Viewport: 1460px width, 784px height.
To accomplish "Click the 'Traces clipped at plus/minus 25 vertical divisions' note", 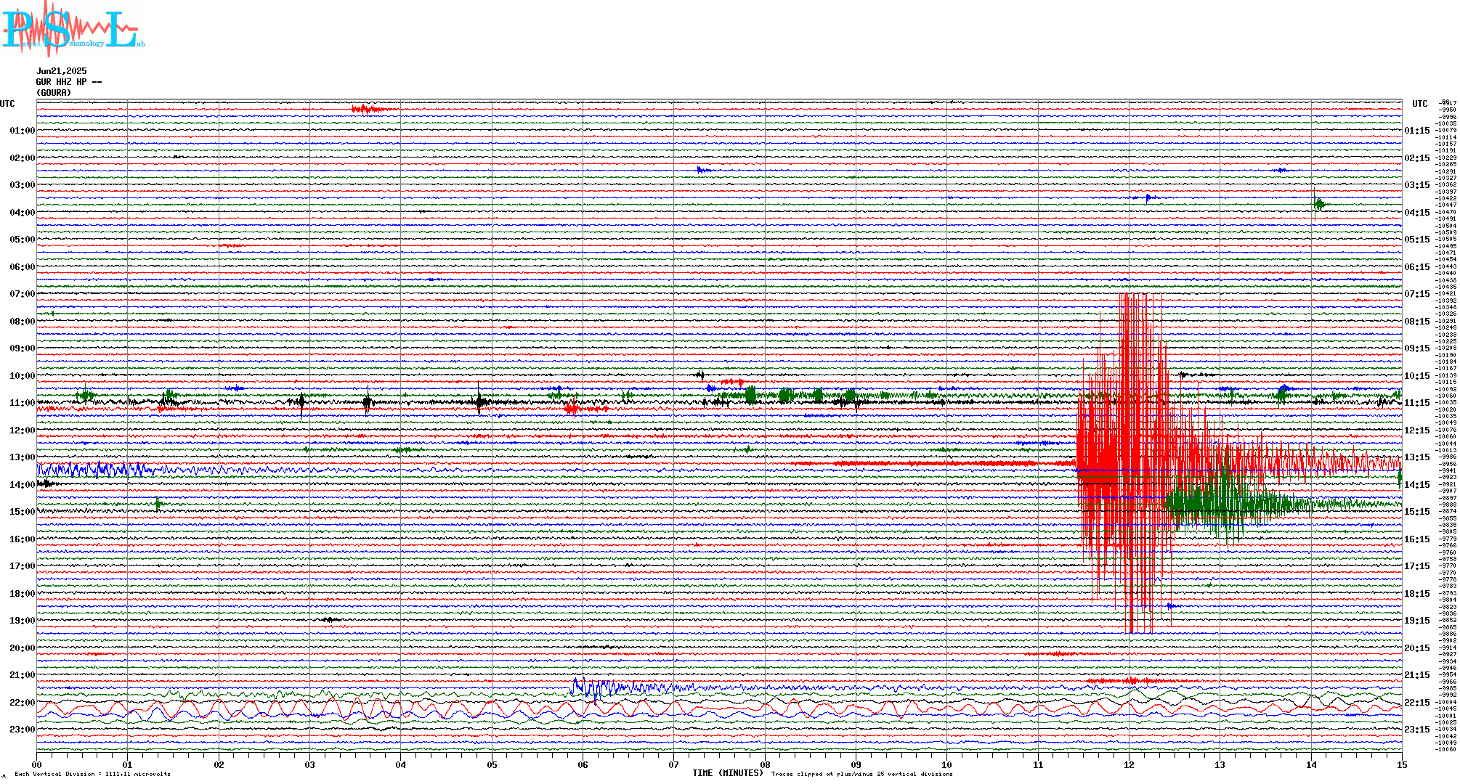I will [861, 774].
